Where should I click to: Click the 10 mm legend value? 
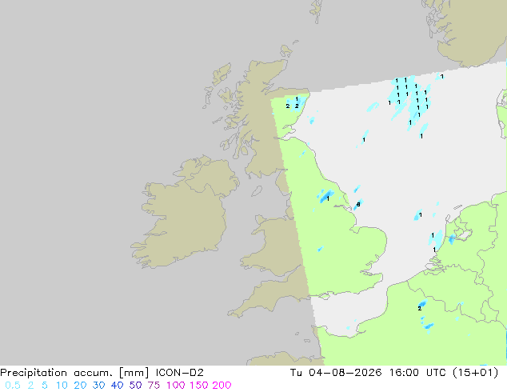pos(62,386)
